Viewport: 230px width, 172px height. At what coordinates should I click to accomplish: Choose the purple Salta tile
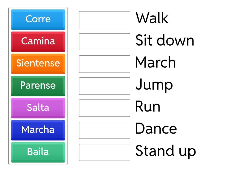pos(38,108)
